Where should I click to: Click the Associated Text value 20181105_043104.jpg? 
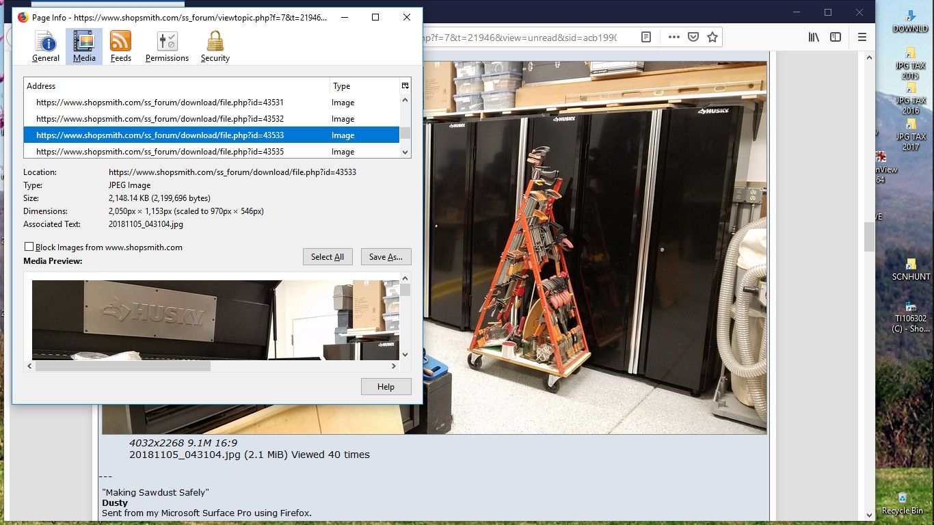tap(146, 224)
